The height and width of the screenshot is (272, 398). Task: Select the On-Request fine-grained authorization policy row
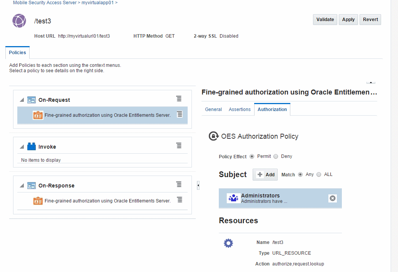pos(102,115)
